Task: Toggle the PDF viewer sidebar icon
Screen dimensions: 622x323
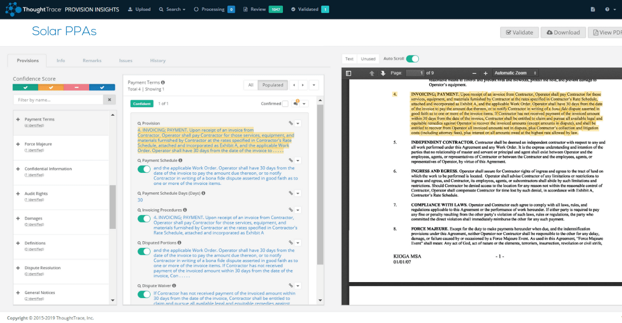Action: (x=348, y=73)
